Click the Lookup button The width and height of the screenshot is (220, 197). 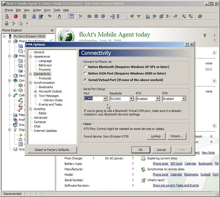(156, 136)
